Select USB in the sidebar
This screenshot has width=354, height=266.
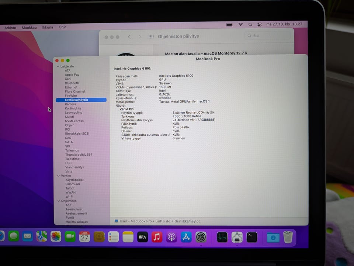coord(69,163)
